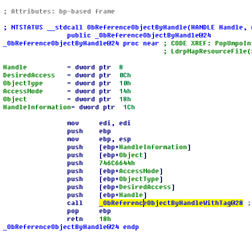Select the AccessMode variable definition
Screen dimensions: 252x232
(67, 91)
